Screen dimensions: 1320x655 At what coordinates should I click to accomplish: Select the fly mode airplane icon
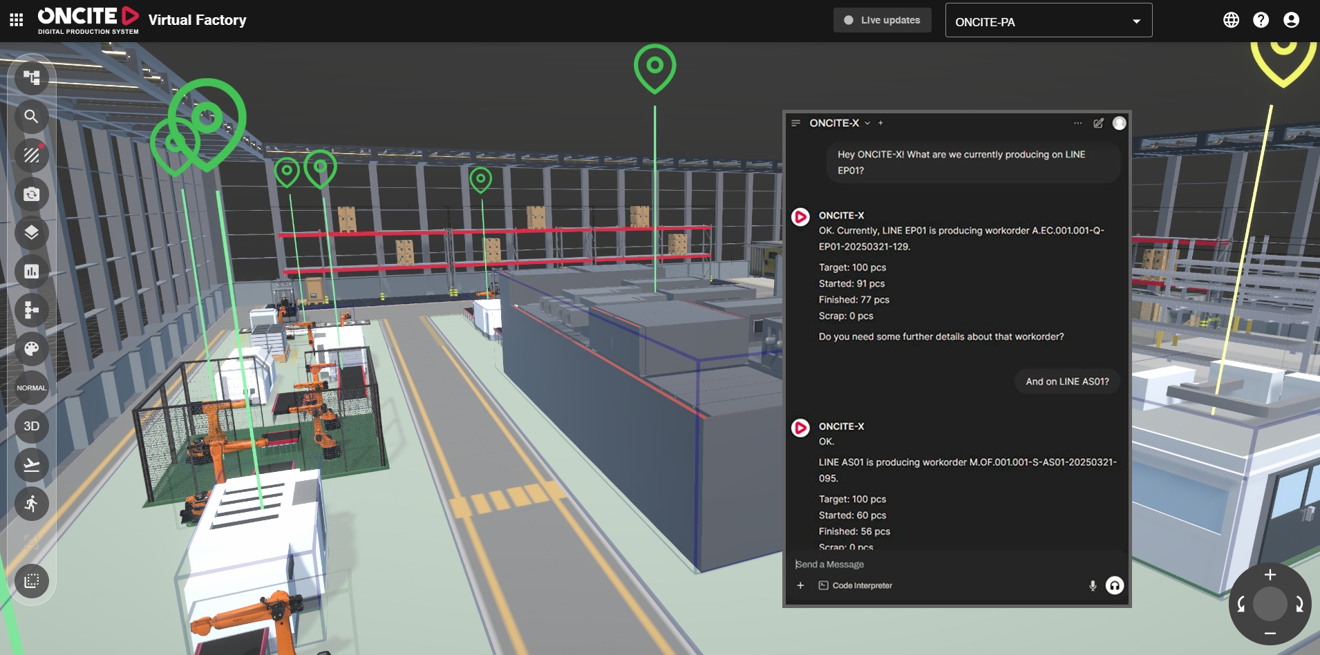pyautogui.click(x=32, y=465)
